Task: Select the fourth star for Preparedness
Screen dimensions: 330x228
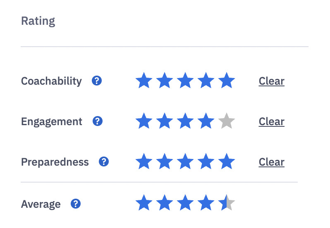Action: (x=206, y=162)
